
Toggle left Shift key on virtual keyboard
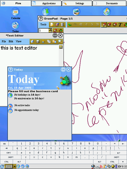point(11,157)
